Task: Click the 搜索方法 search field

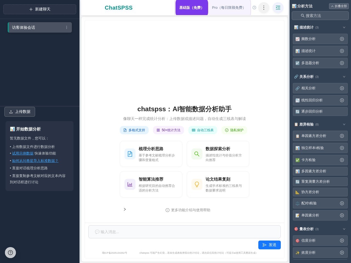Action: (x=320, y=16)
